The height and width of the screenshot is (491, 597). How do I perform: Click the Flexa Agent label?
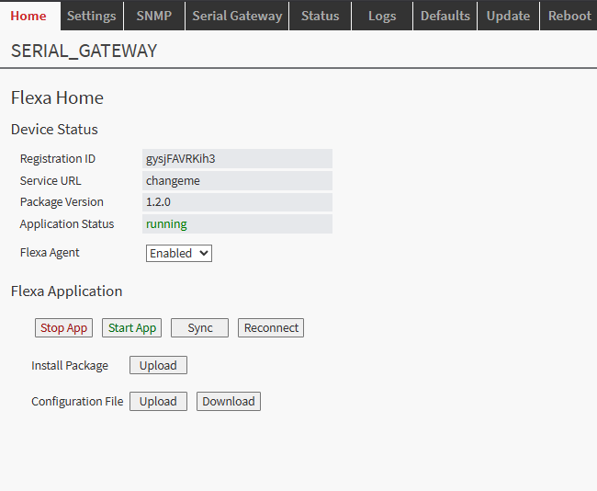coord(50,252)
